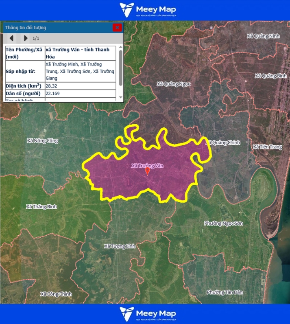The width and height of the screenshot is (290, 324).
Task: Click the next record arrow in info panel
Action: click(26, 38)
